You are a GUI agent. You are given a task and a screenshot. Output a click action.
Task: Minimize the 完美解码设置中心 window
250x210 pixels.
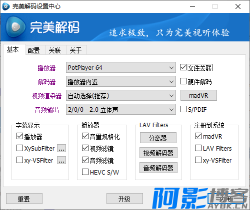[192, 6]
